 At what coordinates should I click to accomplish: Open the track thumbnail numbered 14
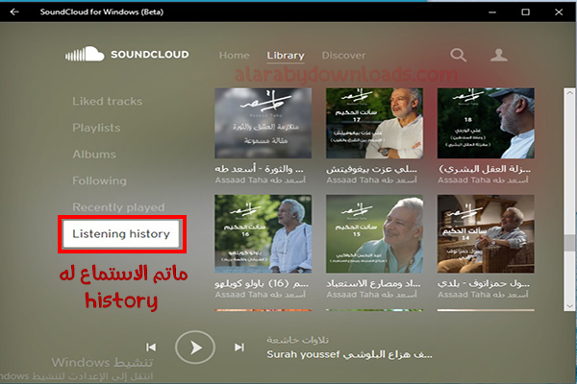click(486, 233)
